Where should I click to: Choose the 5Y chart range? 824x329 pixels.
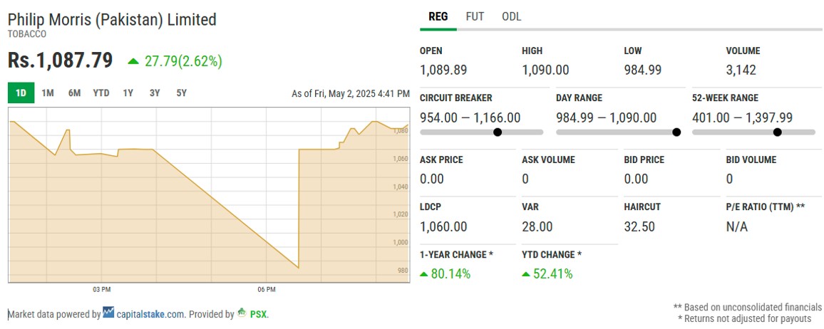pyautogui.click(x=181, y=93)
